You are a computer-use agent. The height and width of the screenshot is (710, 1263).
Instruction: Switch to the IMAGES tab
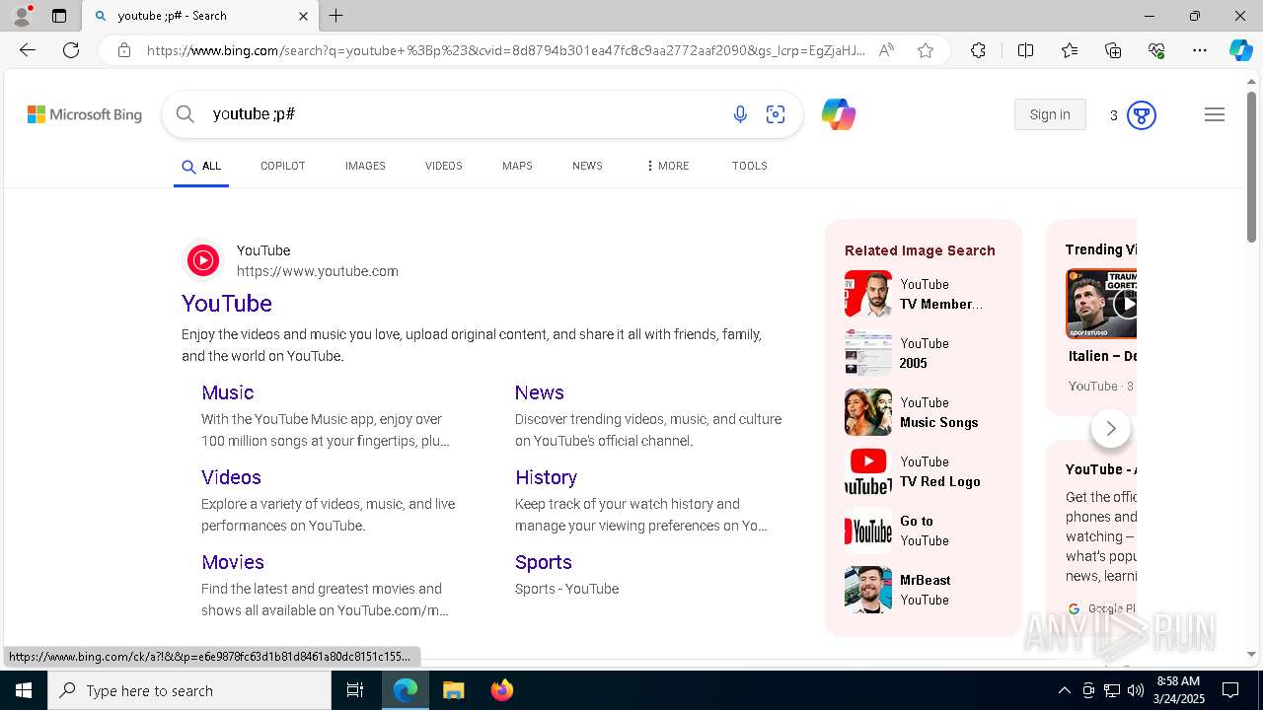(x=365, y=166)
